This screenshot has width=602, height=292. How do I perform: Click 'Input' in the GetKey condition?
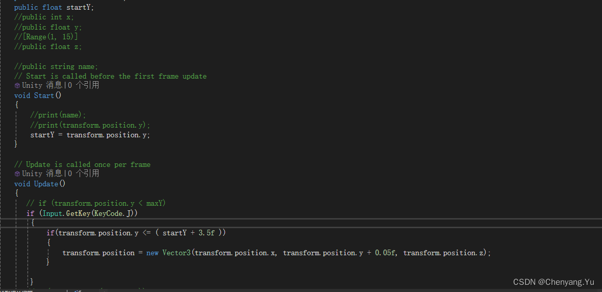52,213
